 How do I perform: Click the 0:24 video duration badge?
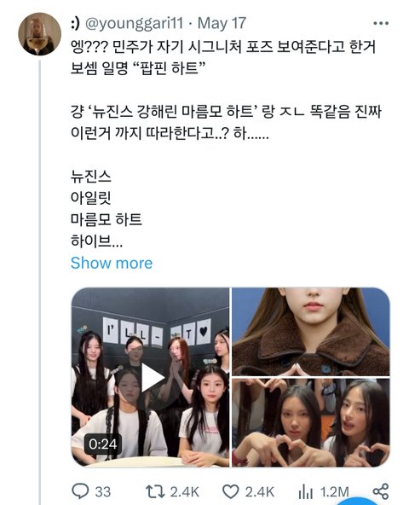102,444
